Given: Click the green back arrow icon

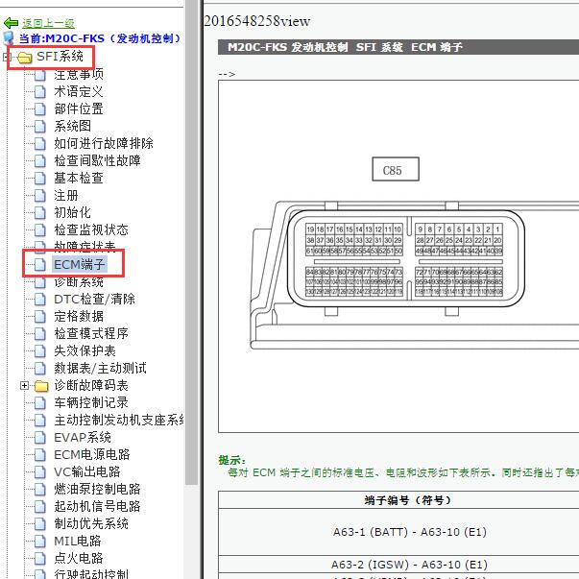Looking at the screenshot, I should (11, 23).
